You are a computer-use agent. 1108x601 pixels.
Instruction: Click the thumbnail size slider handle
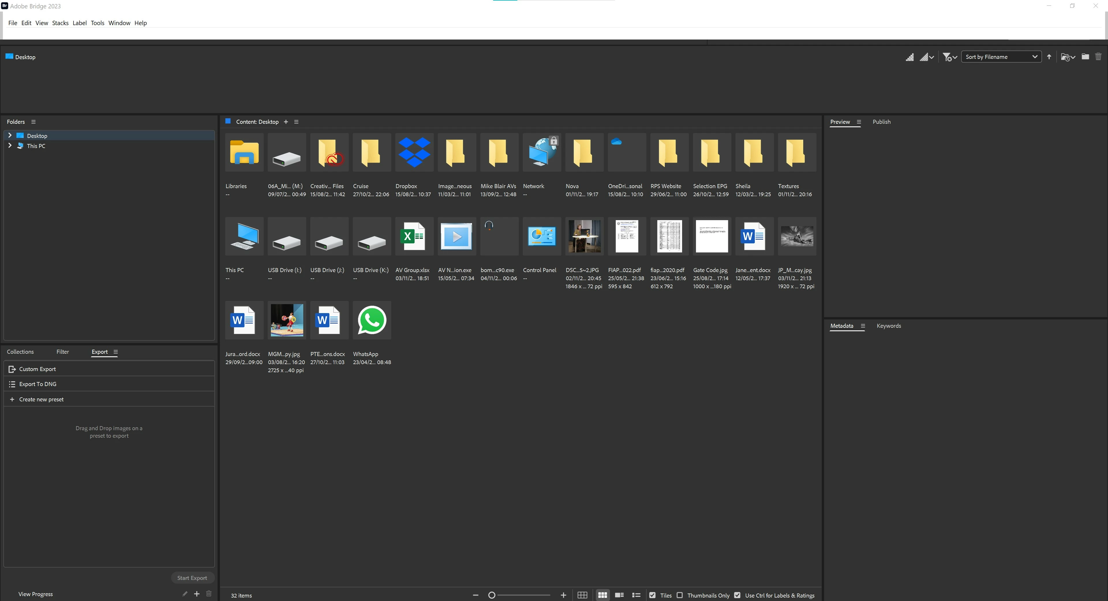click(x=492, y=595)
